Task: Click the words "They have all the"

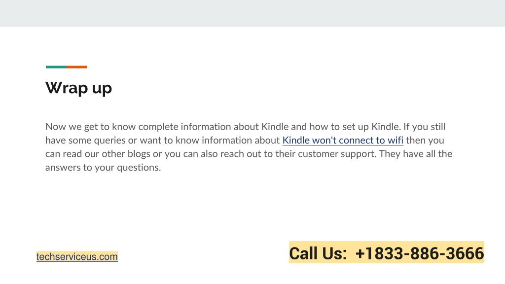Action: click(x=415, y=154)
